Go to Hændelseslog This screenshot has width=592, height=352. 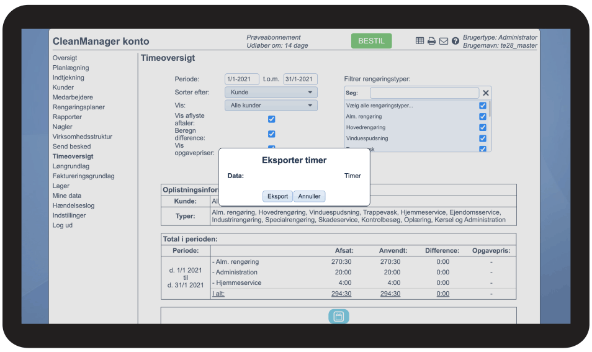(73, 205)
